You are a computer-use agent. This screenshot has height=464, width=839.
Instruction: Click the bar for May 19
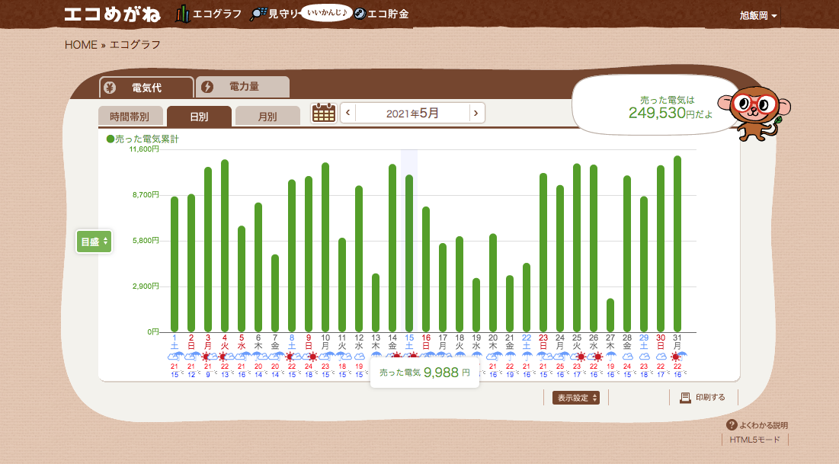(476, 305)
